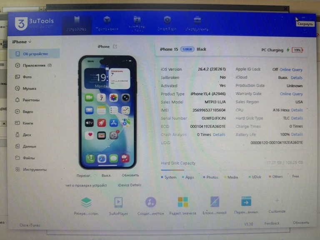Click Online Query for Warranty Date

(x=291, y=94)
